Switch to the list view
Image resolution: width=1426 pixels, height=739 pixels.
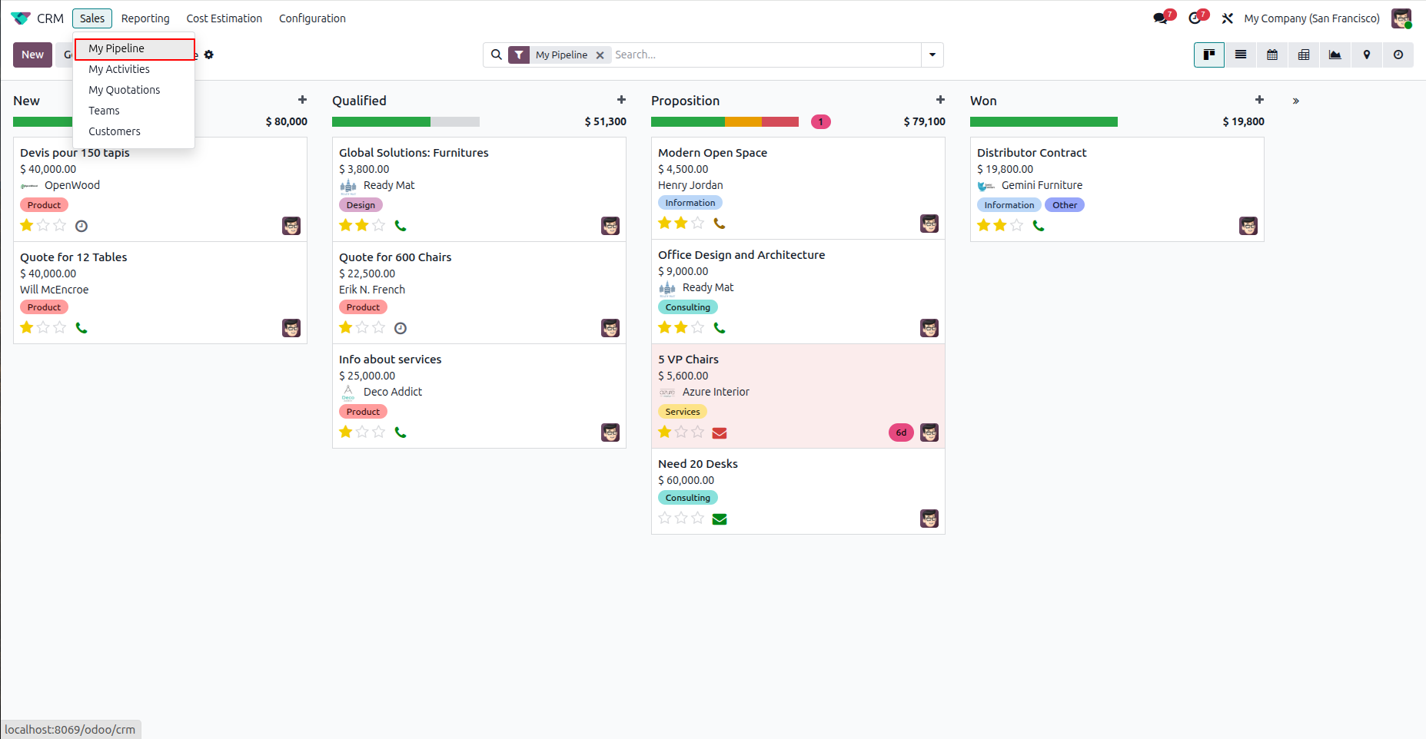coord(1241,55)
